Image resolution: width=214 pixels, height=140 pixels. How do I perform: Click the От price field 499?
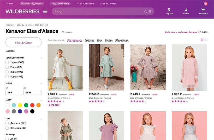click(14, 93)
